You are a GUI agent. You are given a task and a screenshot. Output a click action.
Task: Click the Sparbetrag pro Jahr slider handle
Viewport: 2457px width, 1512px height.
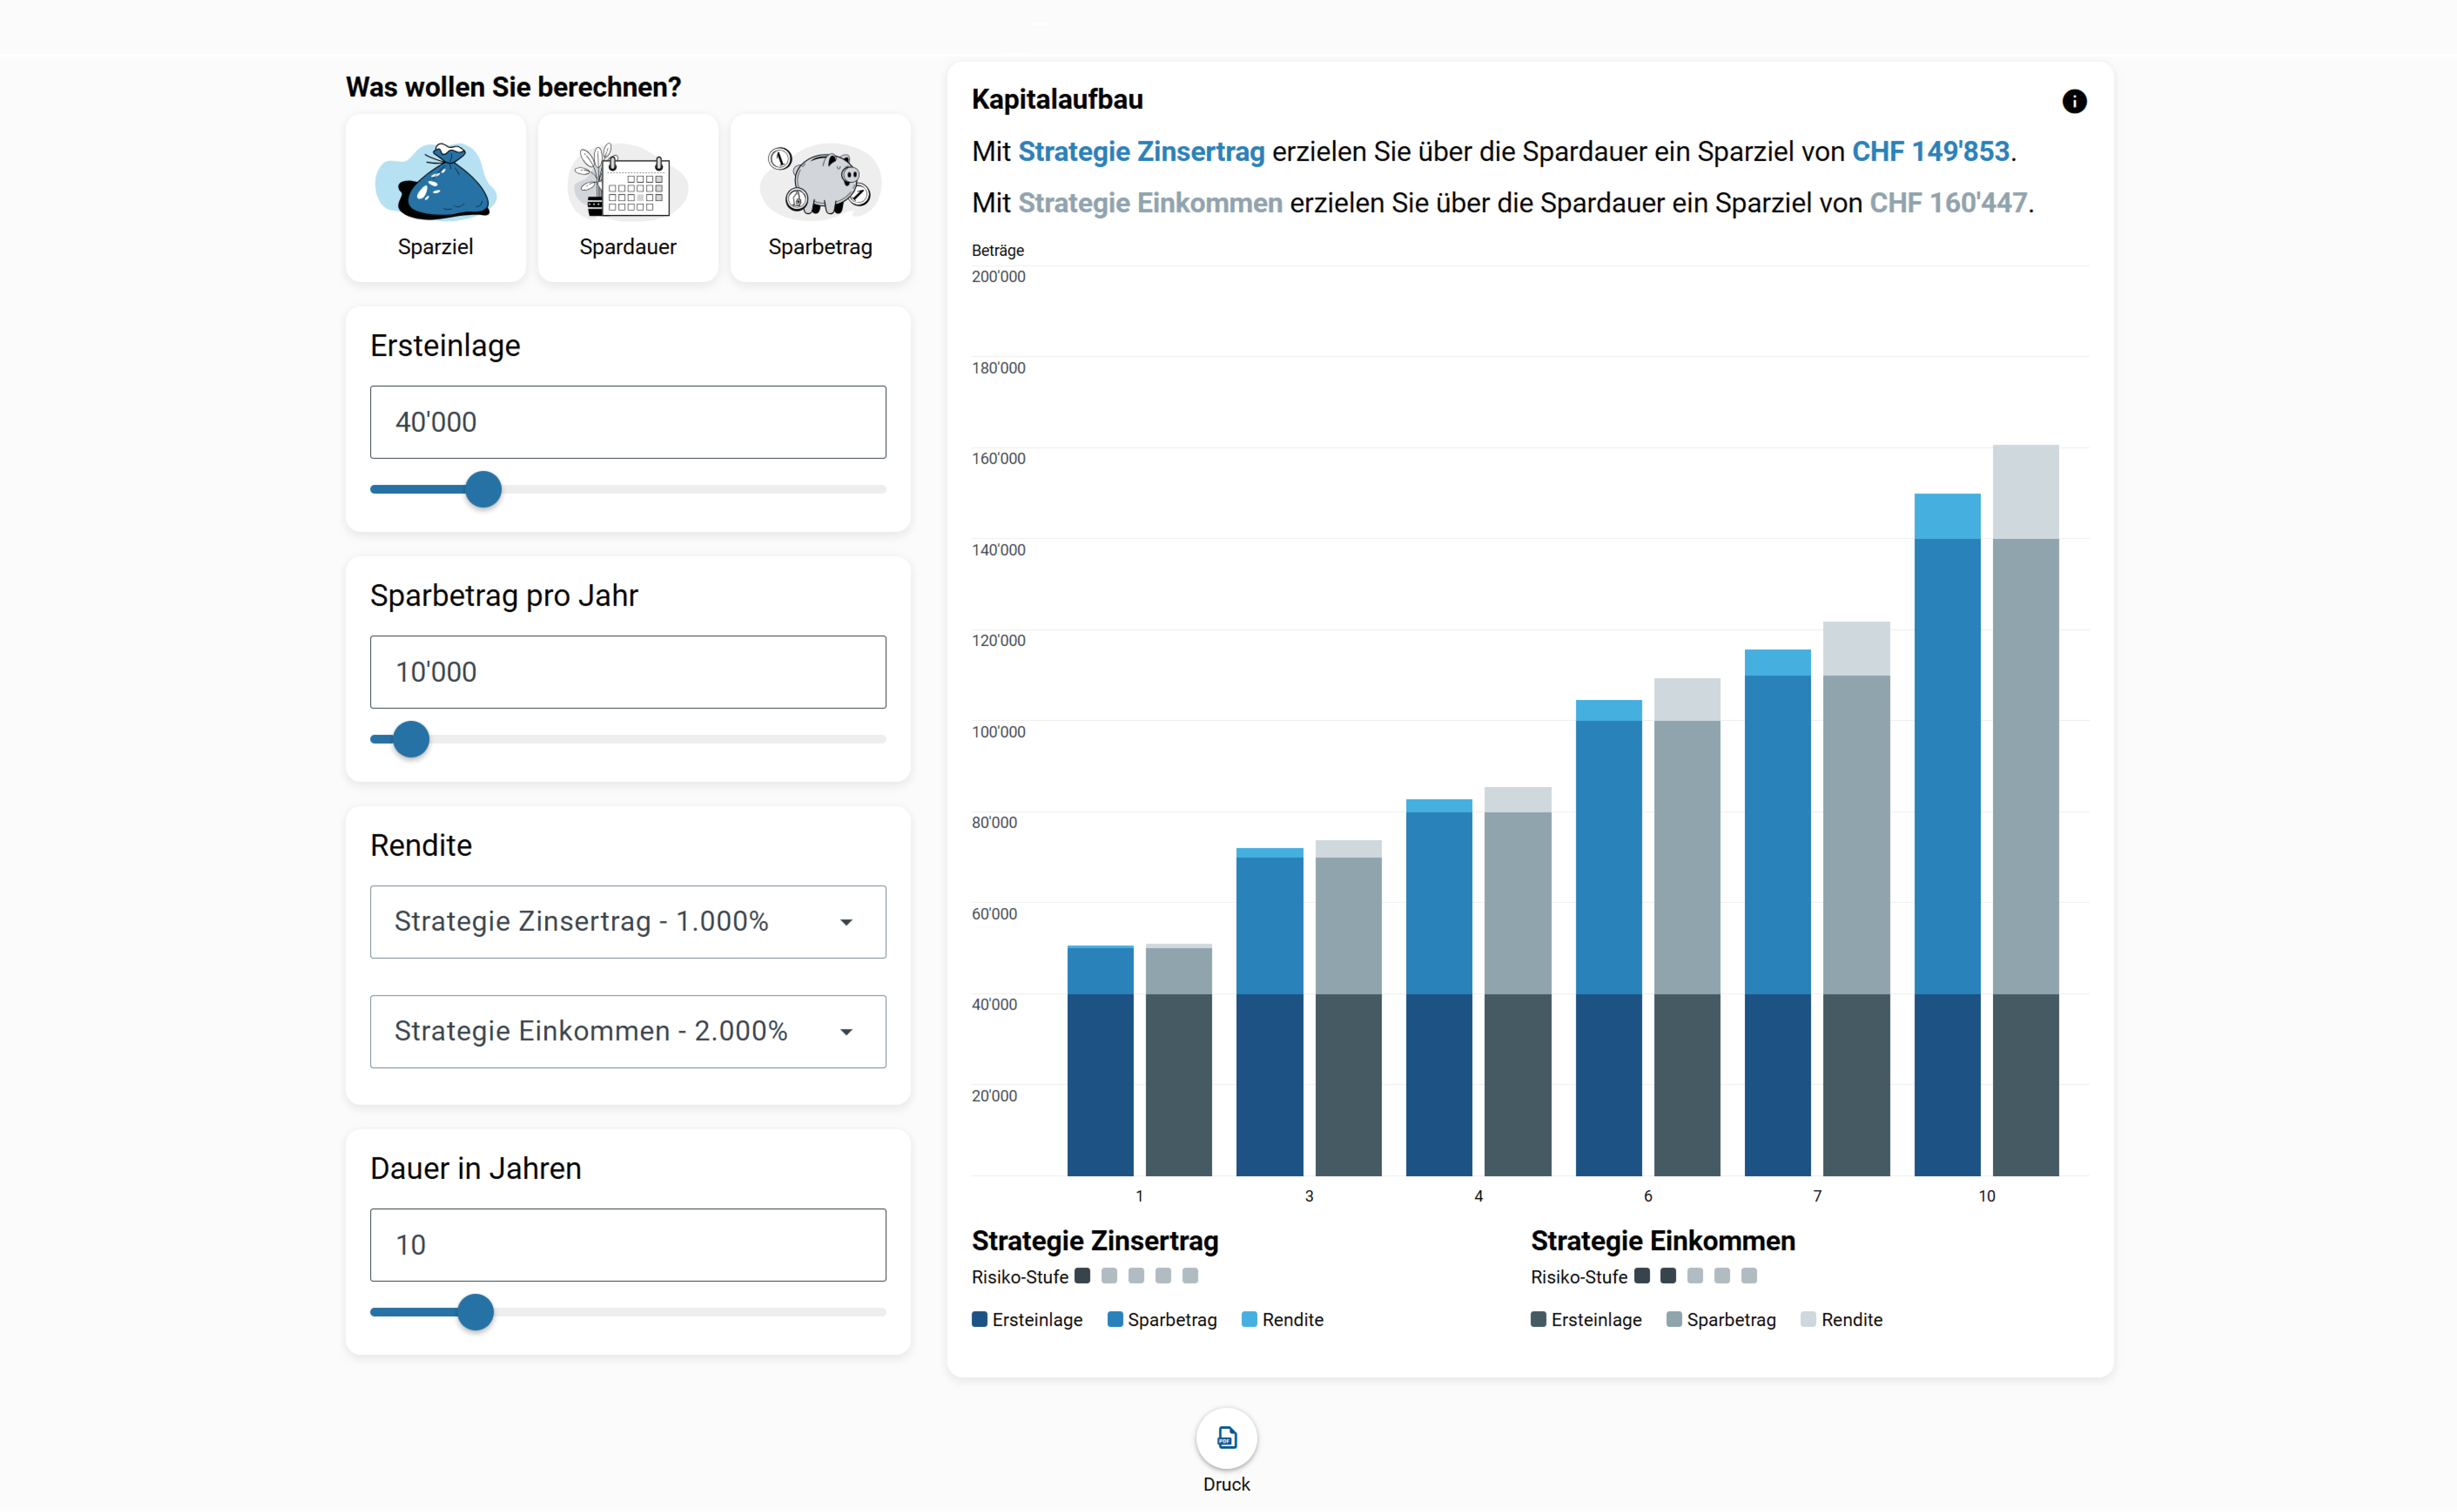pyautogui.click(x=411, y=740)
